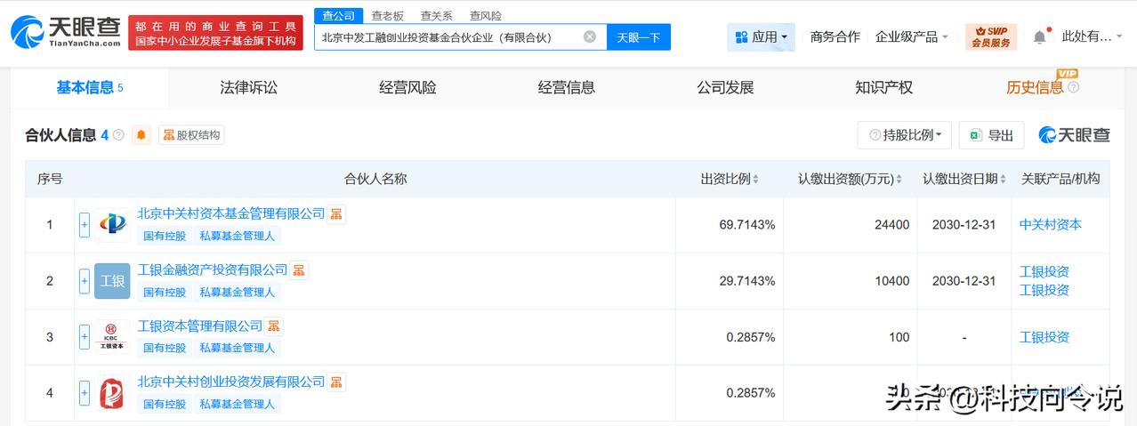
Task: Open the help icon beside 历史信息
Action: pyautogui.click(x=1073, y=87)
